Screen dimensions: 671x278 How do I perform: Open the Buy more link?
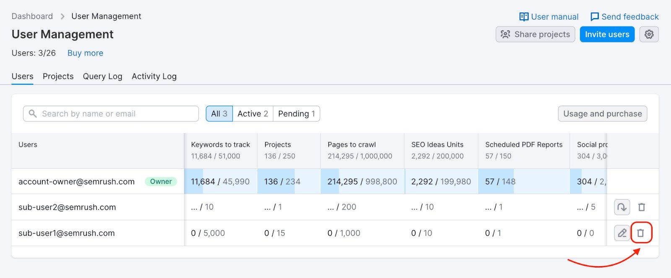pyautogui.click(x=85, y=53)
